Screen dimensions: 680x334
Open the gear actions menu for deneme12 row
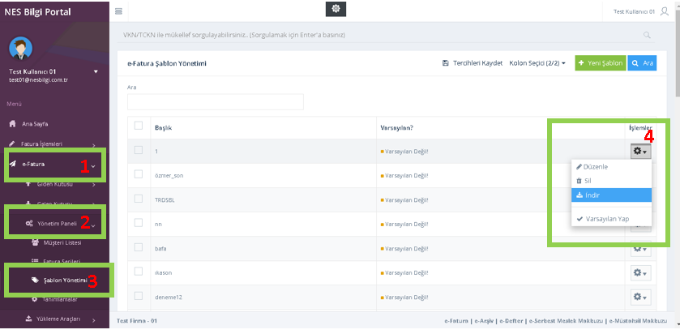coord(640,298)
